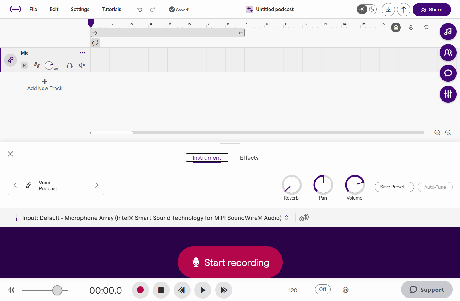Toggle the metronome Off button

point(323,289)
